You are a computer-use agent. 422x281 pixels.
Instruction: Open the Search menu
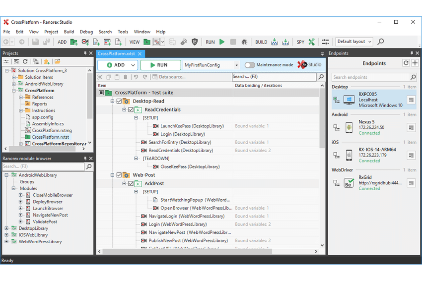click(x=105, y=32)
